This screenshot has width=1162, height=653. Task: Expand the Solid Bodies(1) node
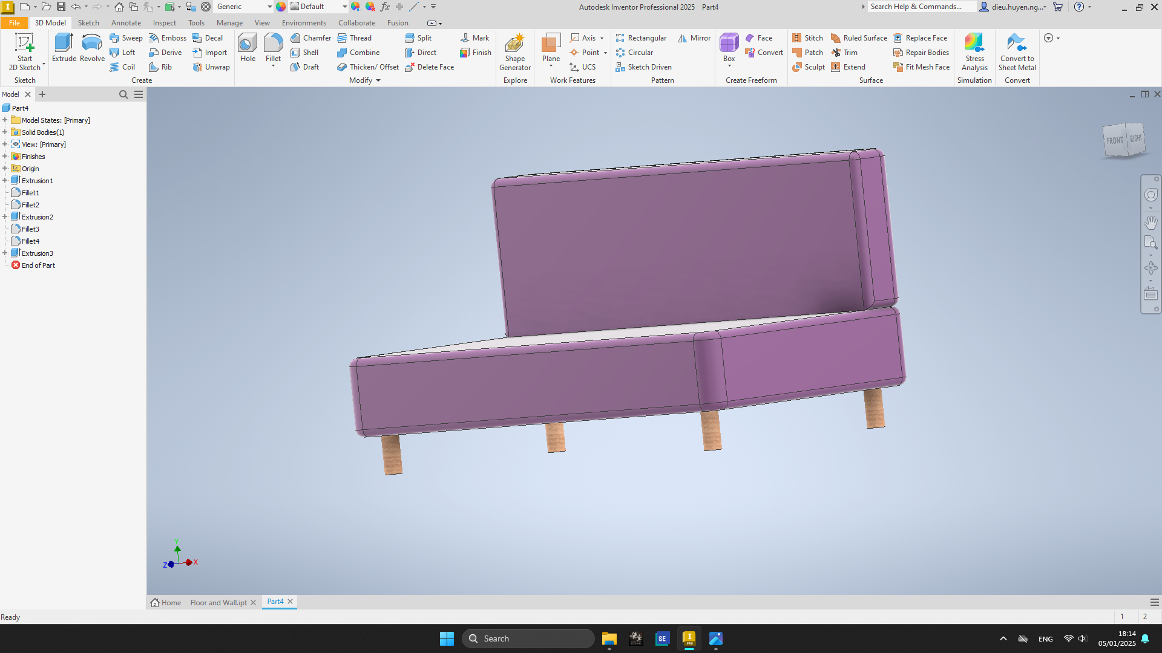pos(5,132)
